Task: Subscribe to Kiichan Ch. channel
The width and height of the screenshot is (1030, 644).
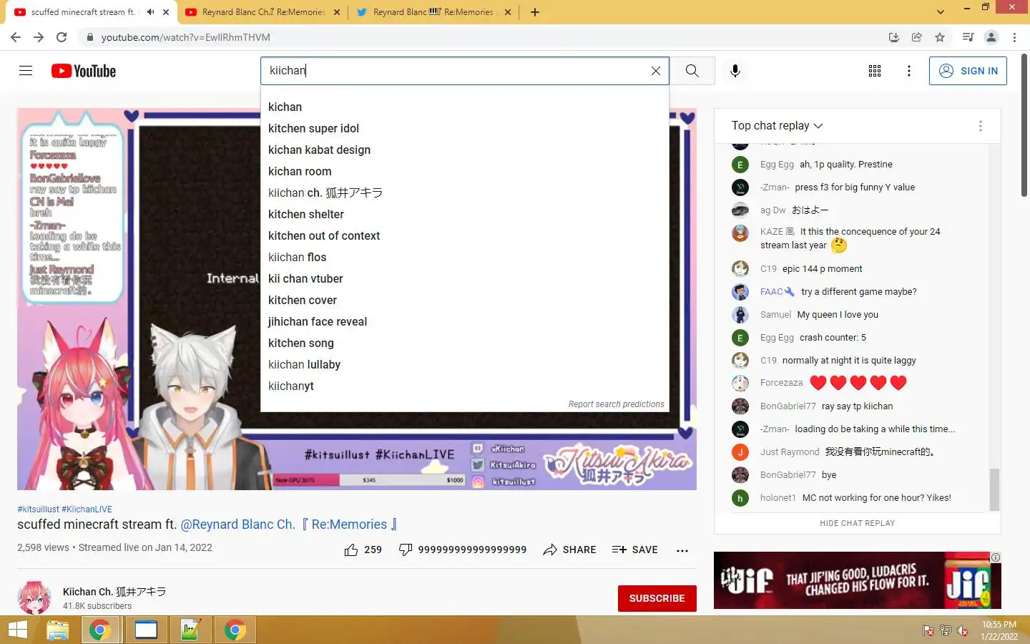Action: pyautogui.click(x=657, y=598)
